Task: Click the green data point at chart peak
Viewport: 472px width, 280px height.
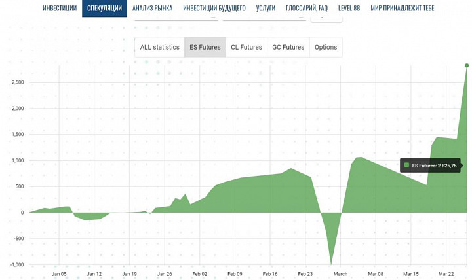Action: click(467, 65)
